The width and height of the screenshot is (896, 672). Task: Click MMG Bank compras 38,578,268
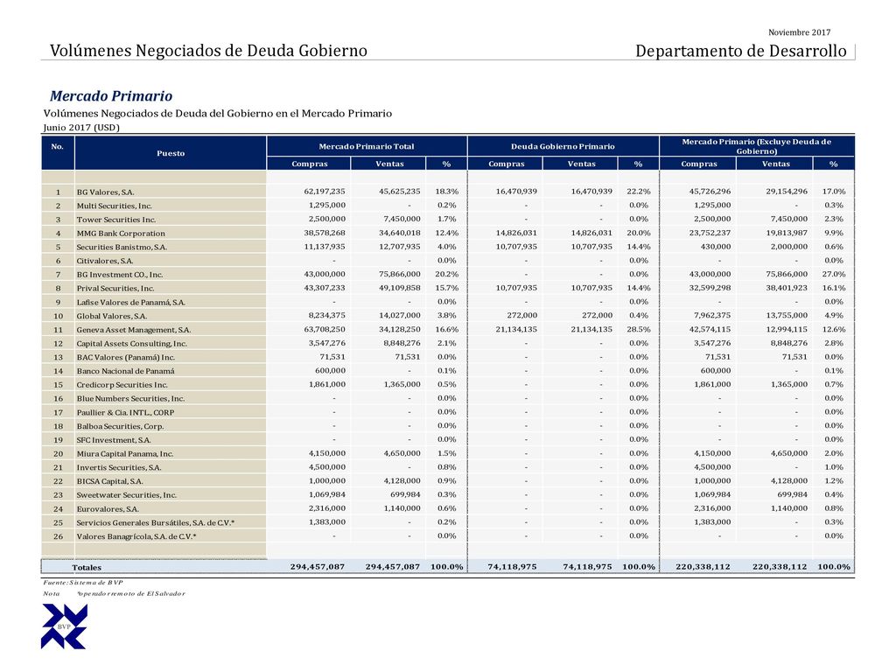(325, 233)
